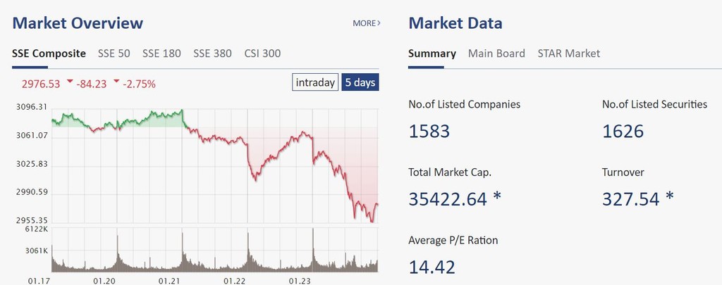Click the Average P/E value 14.42
The image size is (722, 285).
[x=432, y=267]
